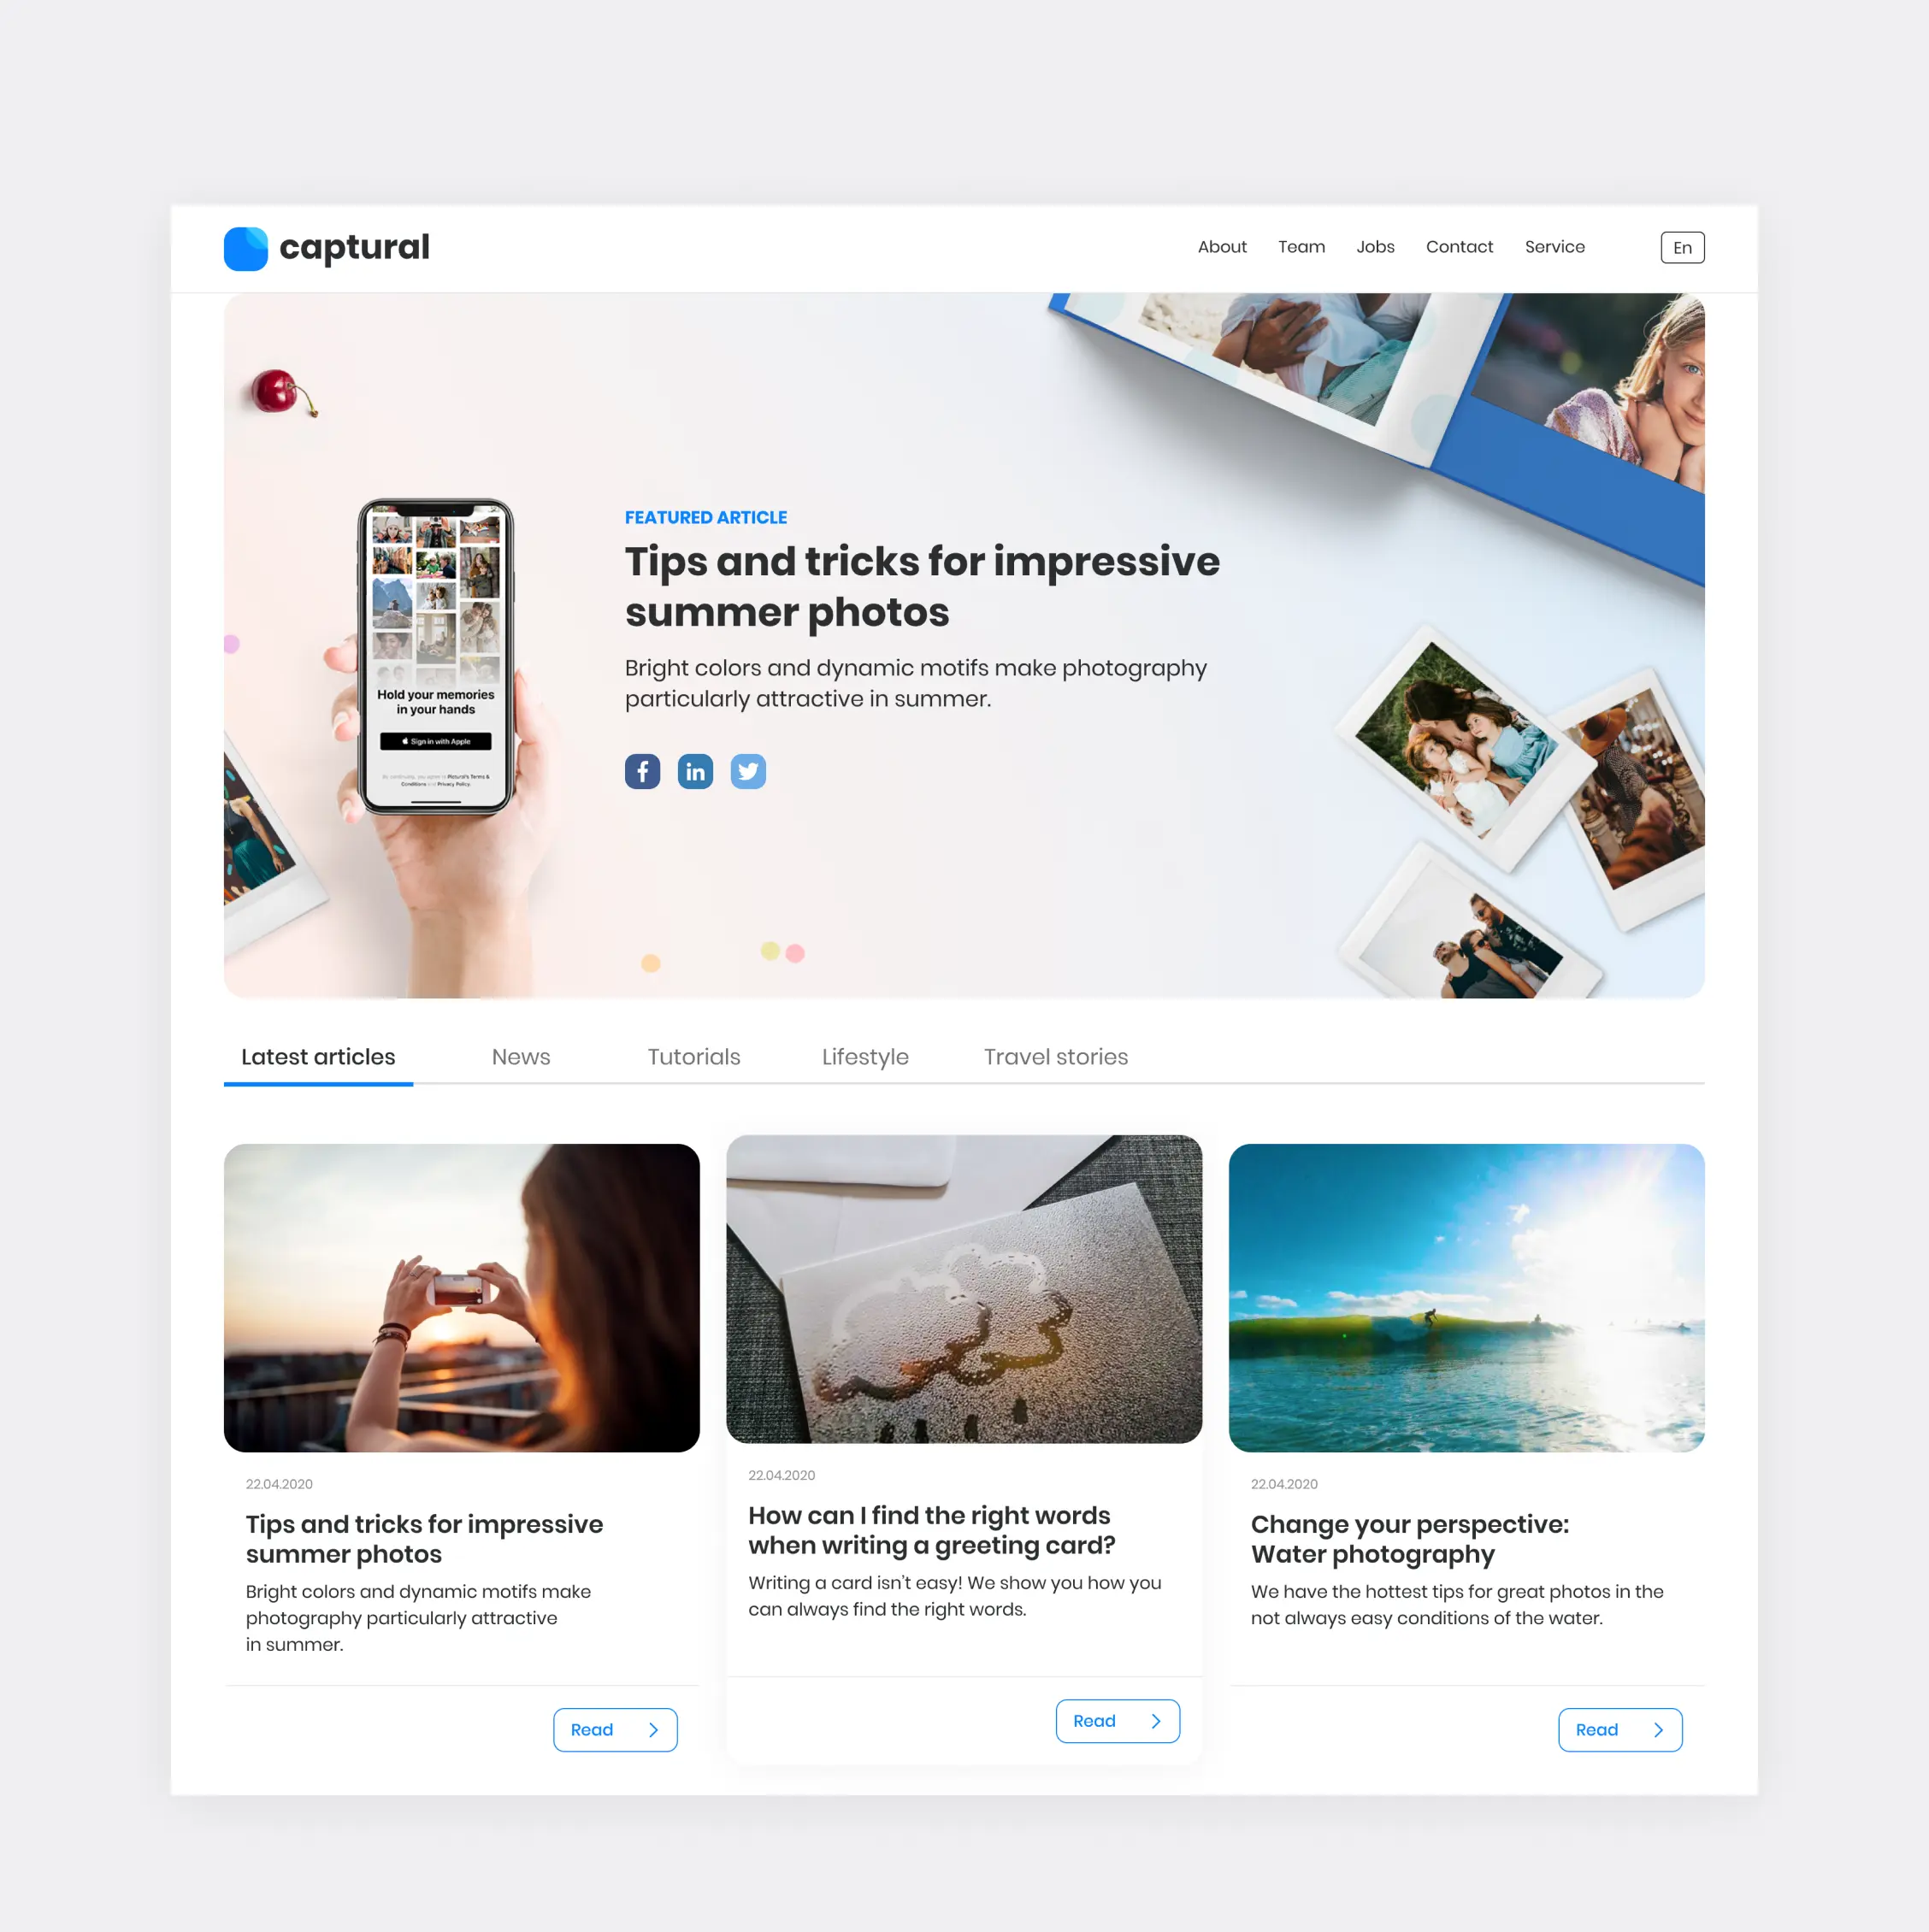
Task: Click the greeting card article thumbnail
Action: click(x=964, y=1291)
